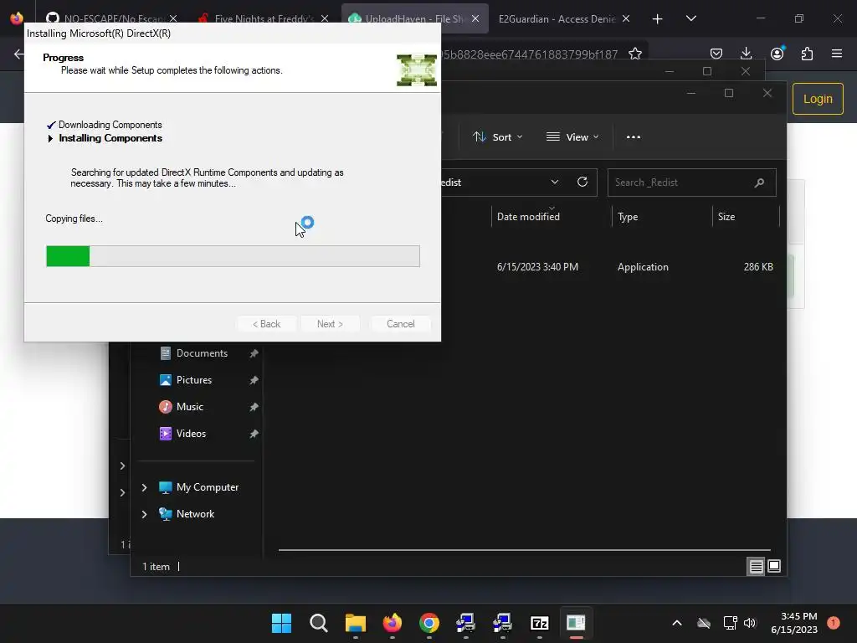Select the 286 KB size cell

(758, 267)
